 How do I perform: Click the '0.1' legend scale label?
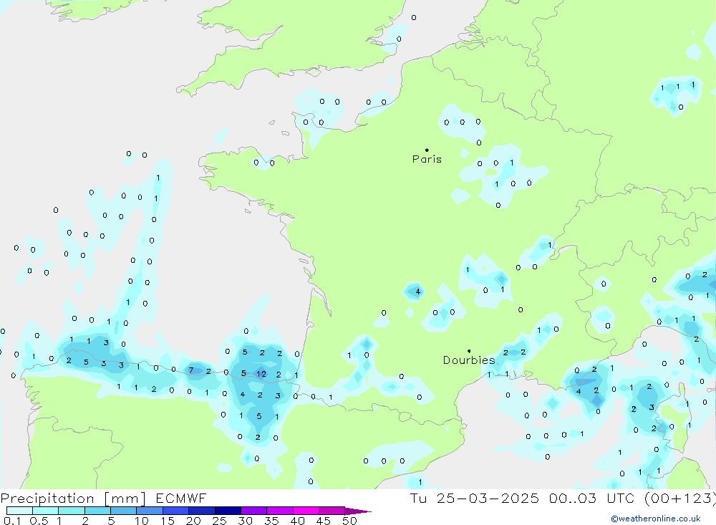tap(12, 521)
